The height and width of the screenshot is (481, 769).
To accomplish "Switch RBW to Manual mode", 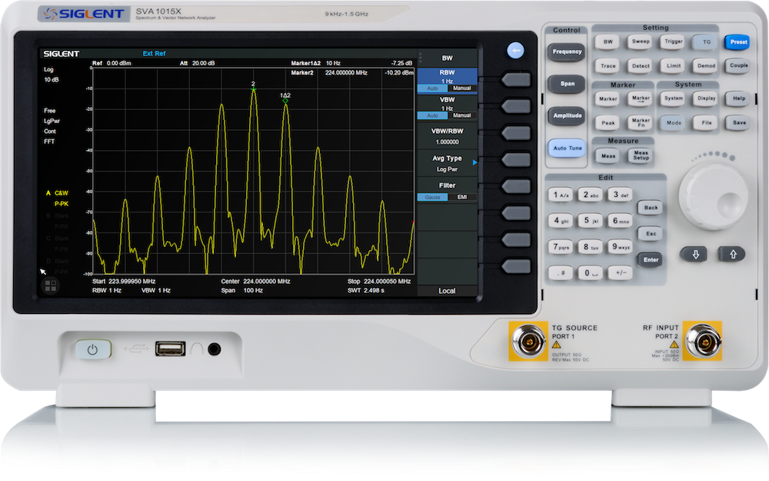I will click(461, 89).
